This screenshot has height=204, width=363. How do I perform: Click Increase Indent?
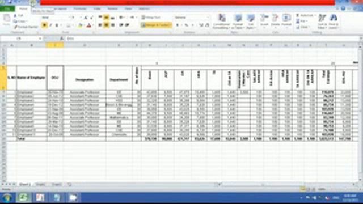tap(127, 25)
